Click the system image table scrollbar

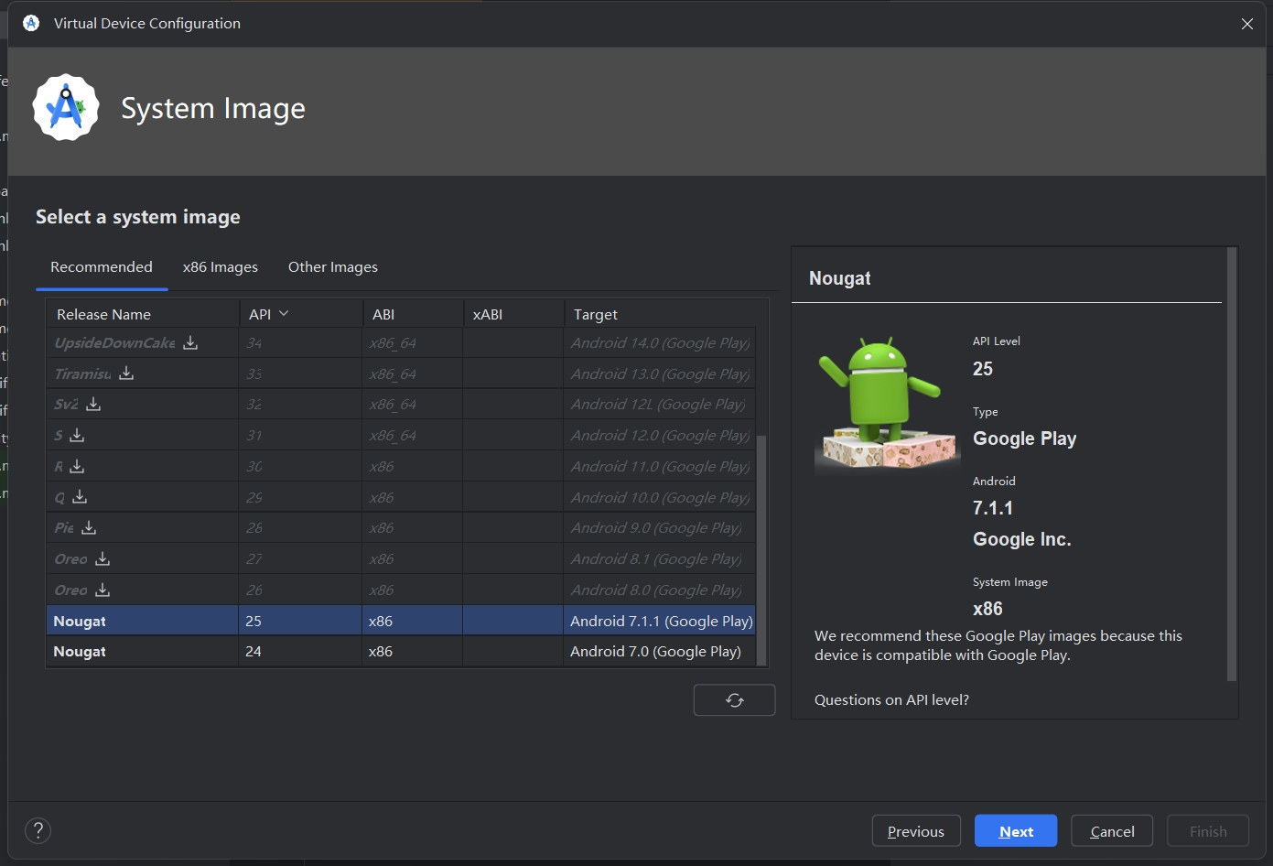(761, 550)
